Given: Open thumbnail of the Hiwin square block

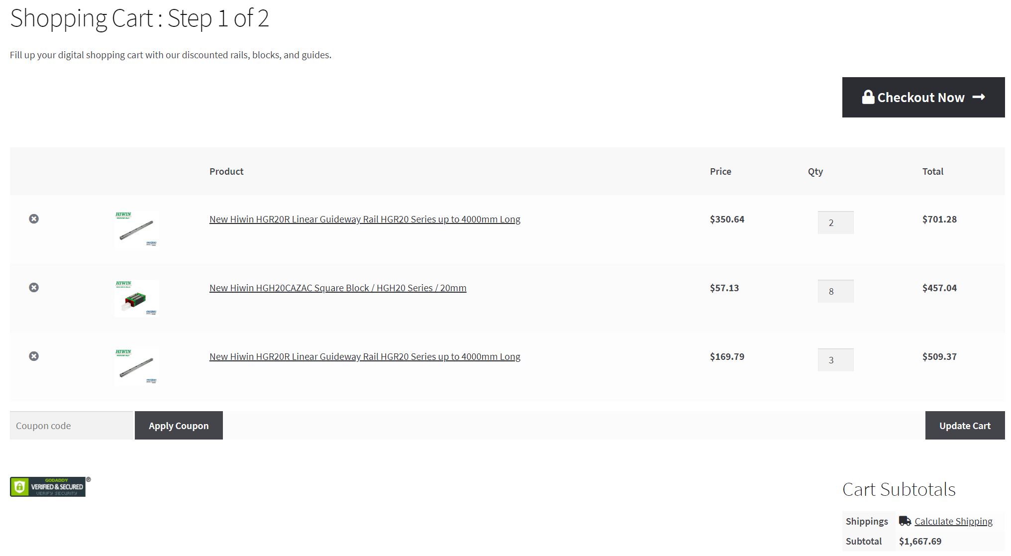Looking at the screenshot, I should point(136,298).
